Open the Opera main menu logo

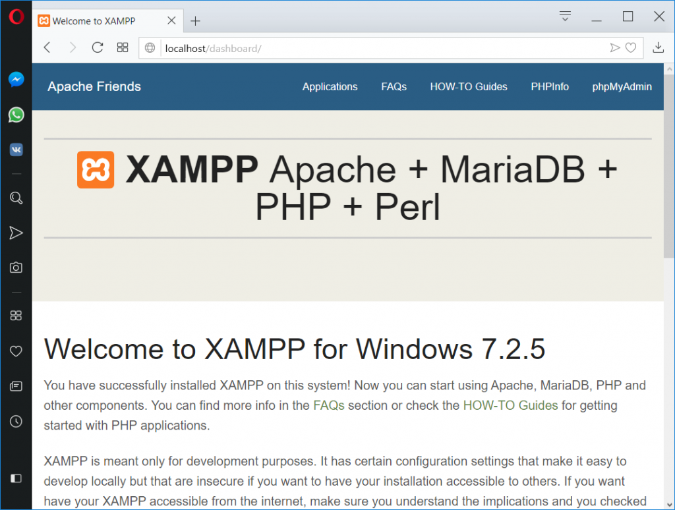click(16, 16)
